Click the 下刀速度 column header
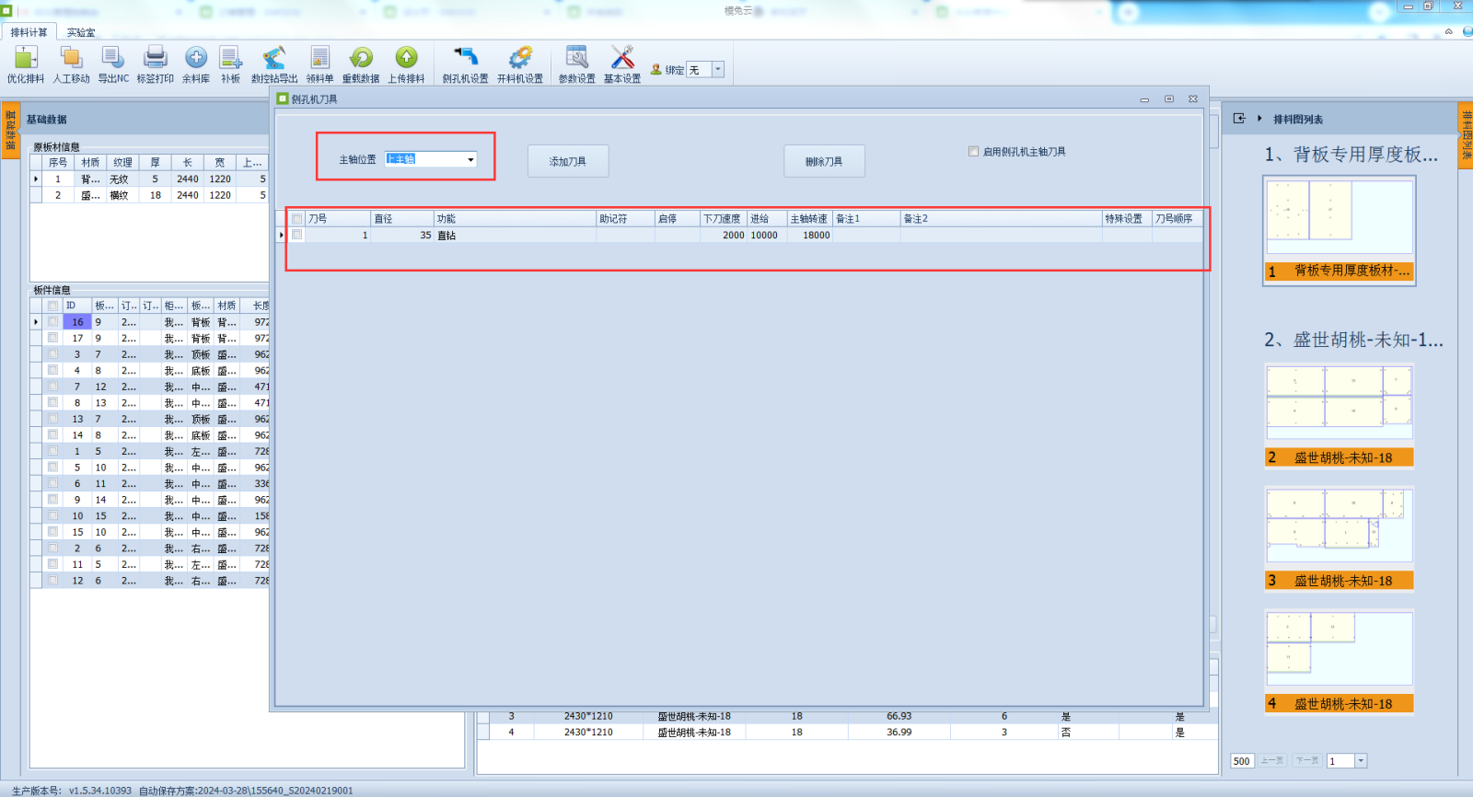 [x=723, y=219]
